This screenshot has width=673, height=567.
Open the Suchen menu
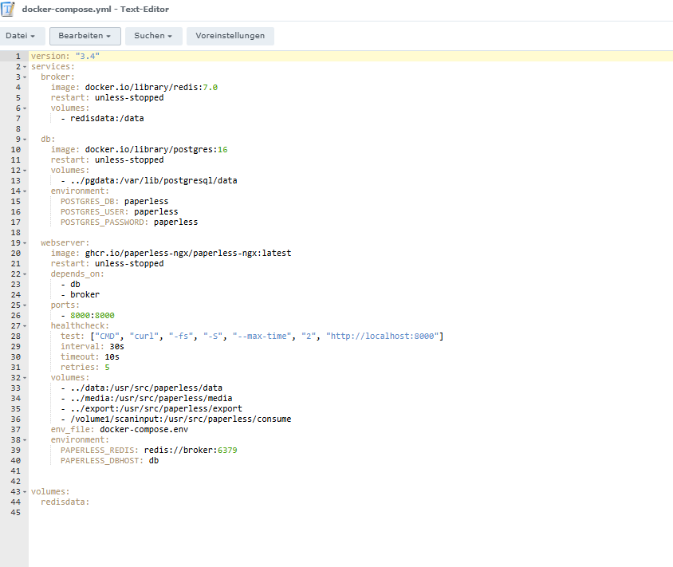(x=154, y=36)
